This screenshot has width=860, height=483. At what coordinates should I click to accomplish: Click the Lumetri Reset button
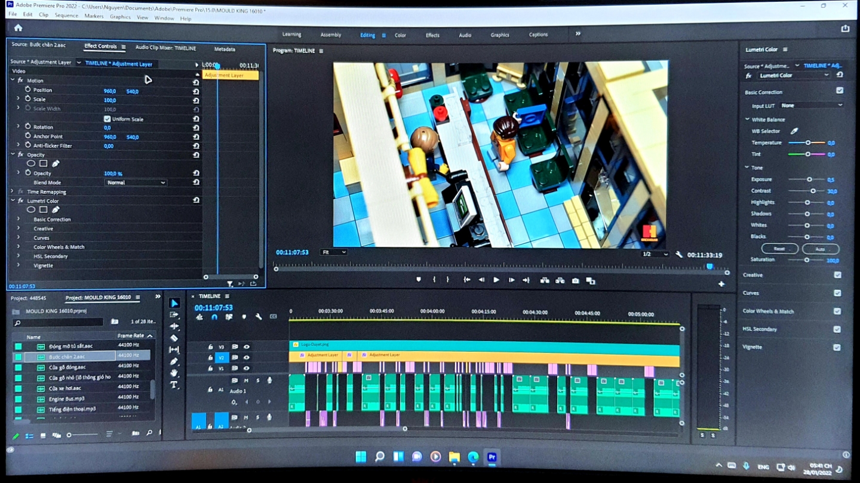(779, 249)
